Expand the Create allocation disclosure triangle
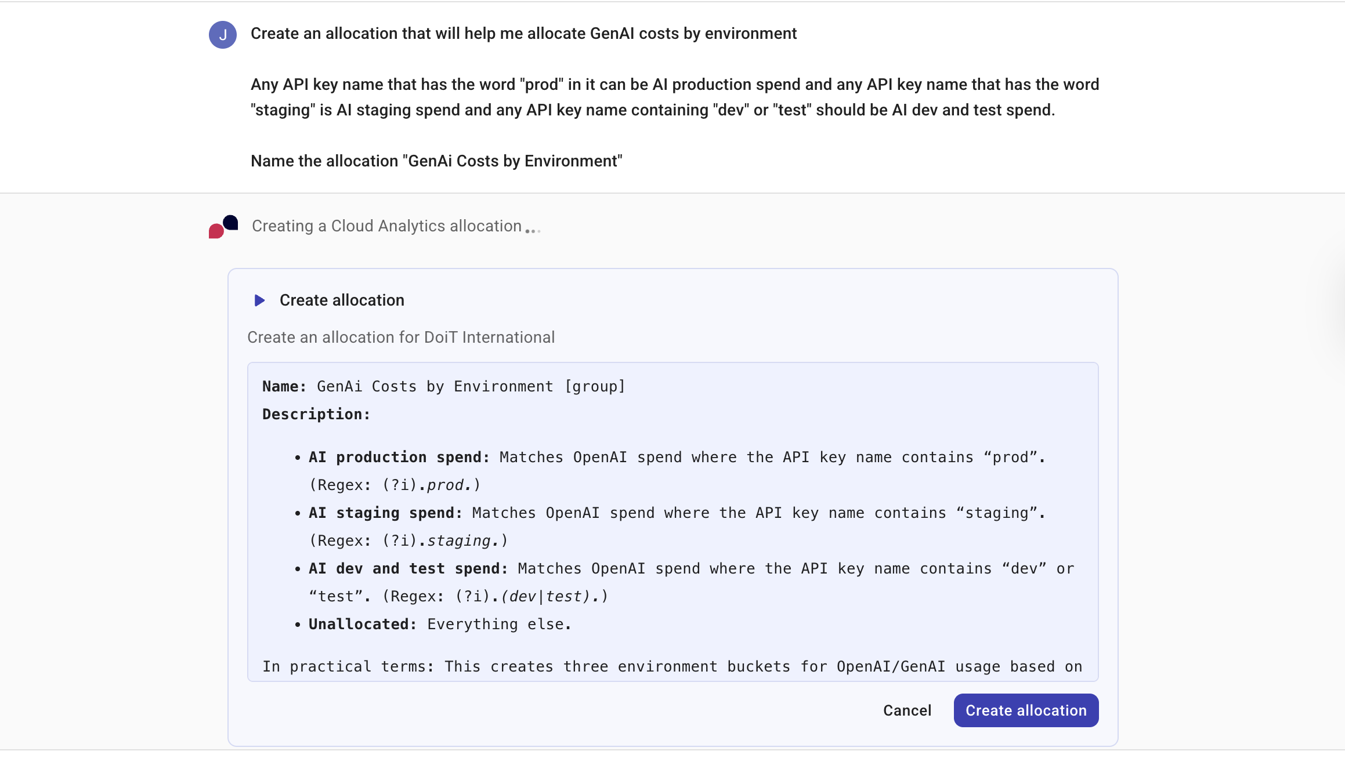The height and width of the screenshot is (762, 1345). coord(259,300)
